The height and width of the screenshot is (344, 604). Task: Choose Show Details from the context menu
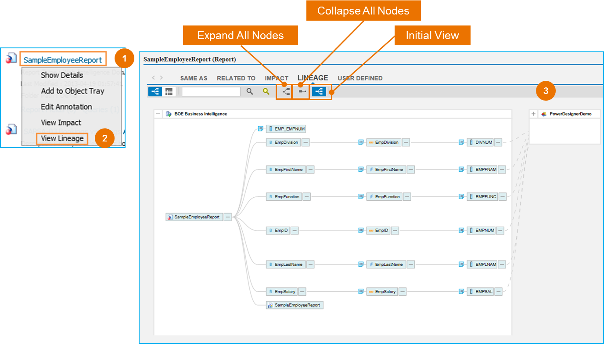coord(62,75)
